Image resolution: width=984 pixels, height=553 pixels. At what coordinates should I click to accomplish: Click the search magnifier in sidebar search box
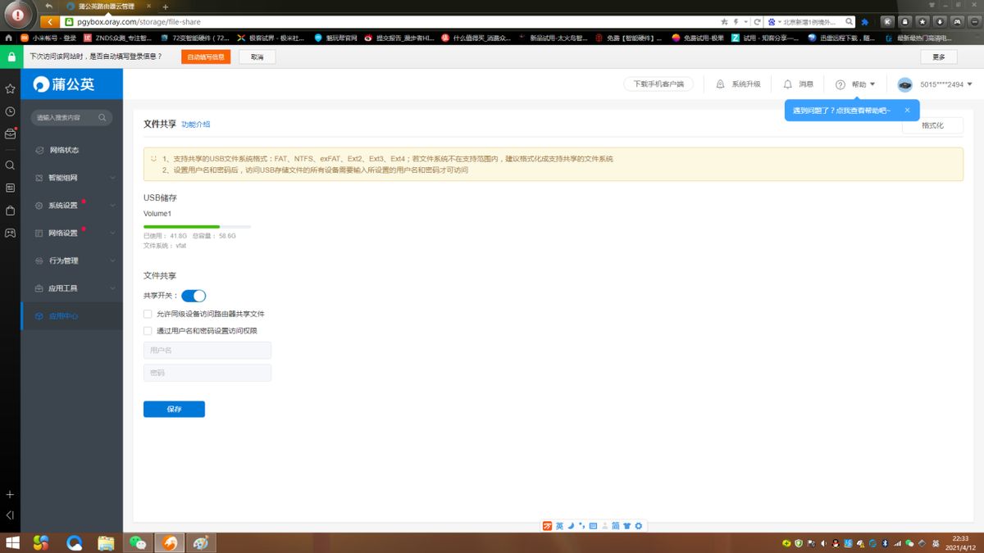click(x=102, y=118)
